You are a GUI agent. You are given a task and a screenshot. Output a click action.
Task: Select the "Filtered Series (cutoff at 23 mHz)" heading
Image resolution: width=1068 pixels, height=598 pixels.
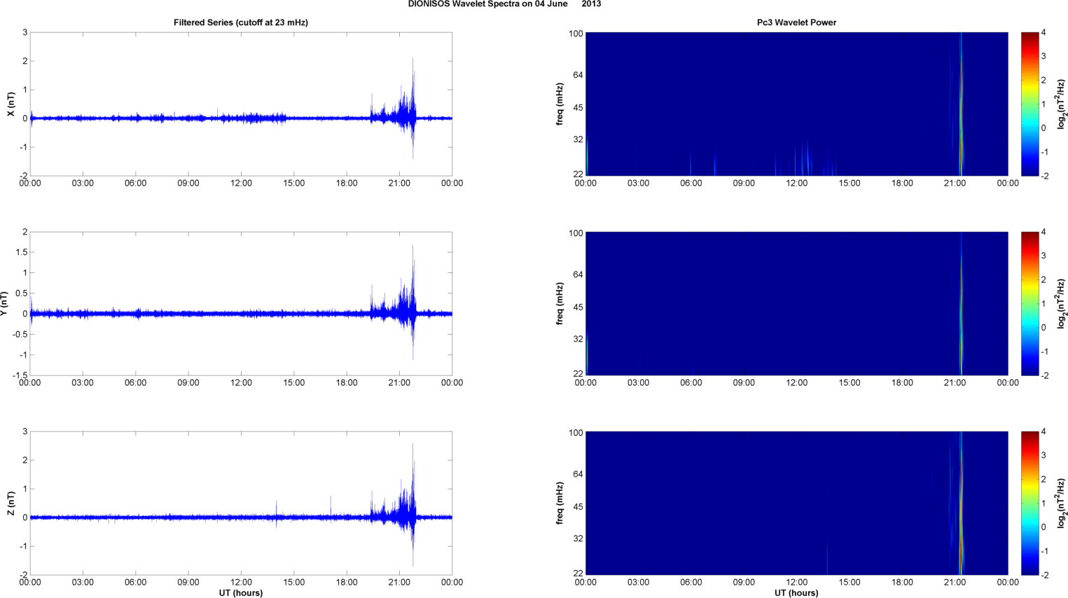241,22
